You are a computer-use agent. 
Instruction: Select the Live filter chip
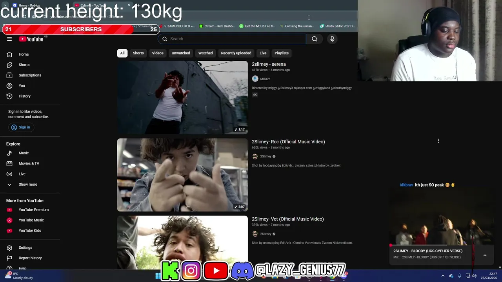pyautogui.click(x=263, y=53)
